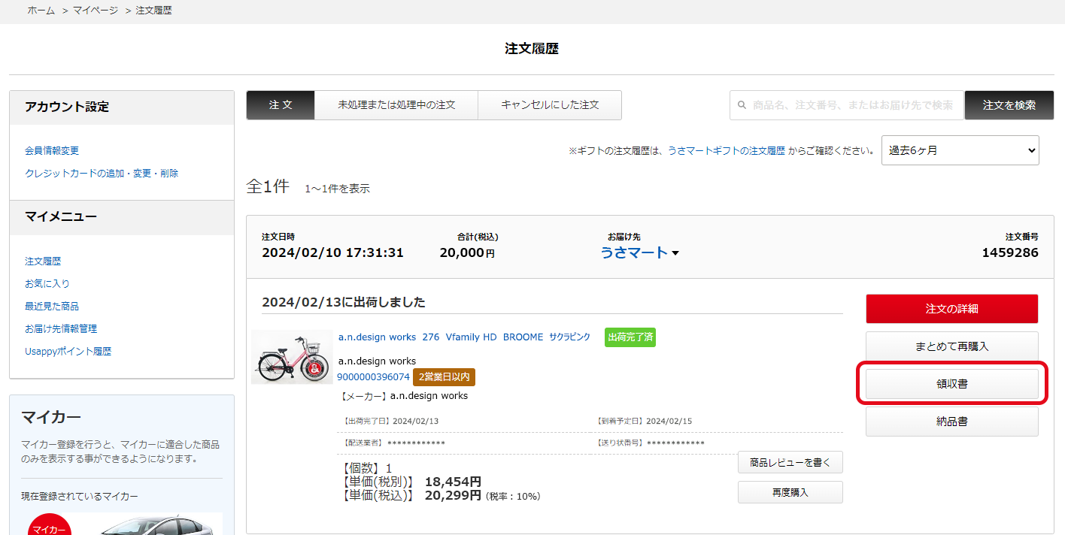This screenshot has height=535, width=1065.
Task: Open お気に入り in My Menu
Action: tap(47, 283)
